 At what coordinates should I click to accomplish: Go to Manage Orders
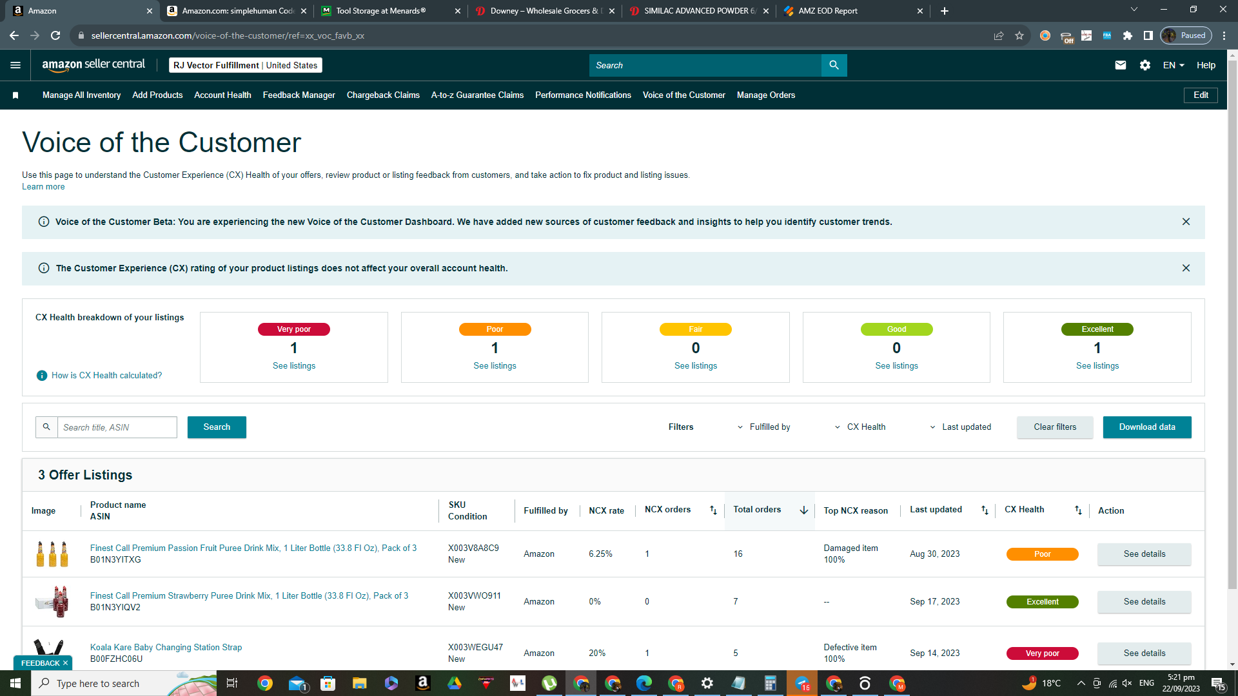click(766, 95)
